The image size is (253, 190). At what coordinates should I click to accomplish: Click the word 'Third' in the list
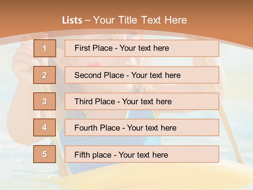click(x=84, y=102)
